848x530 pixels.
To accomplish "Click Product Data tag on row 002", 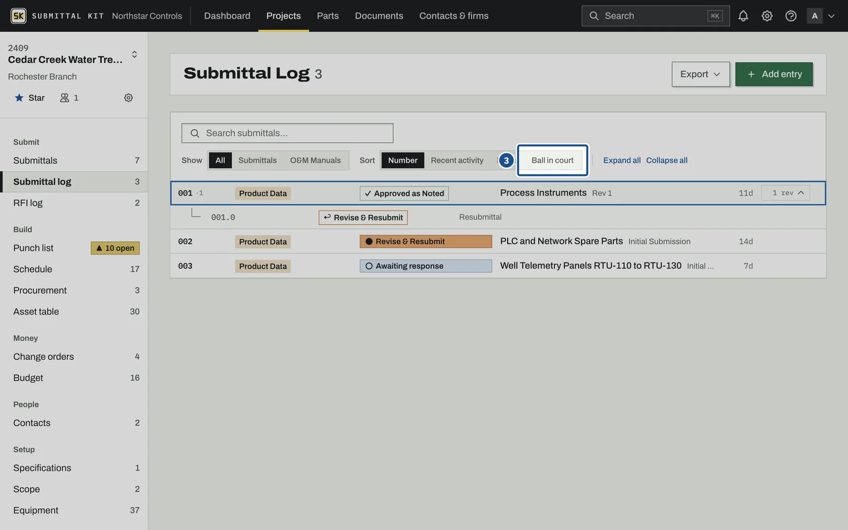I will [x=263, y=242].
